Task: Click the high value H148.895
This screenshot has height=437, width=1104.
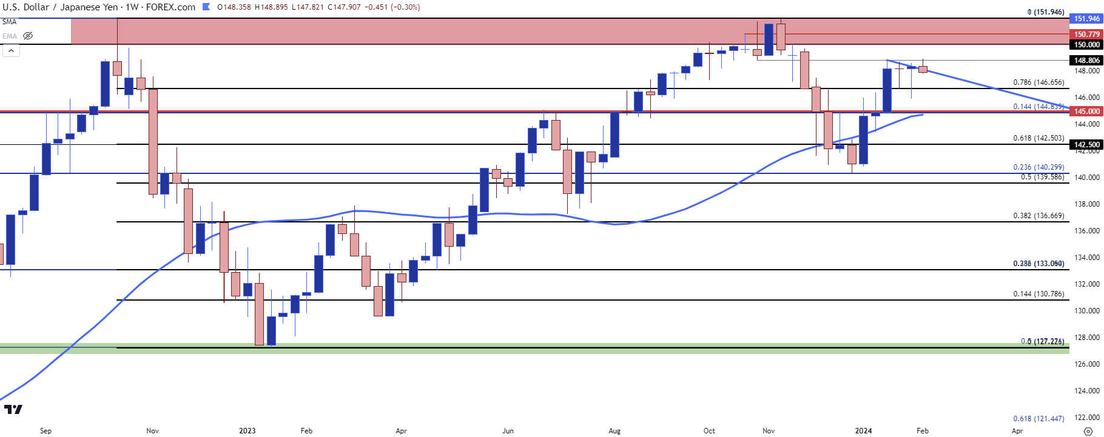Action: point(271,7)
